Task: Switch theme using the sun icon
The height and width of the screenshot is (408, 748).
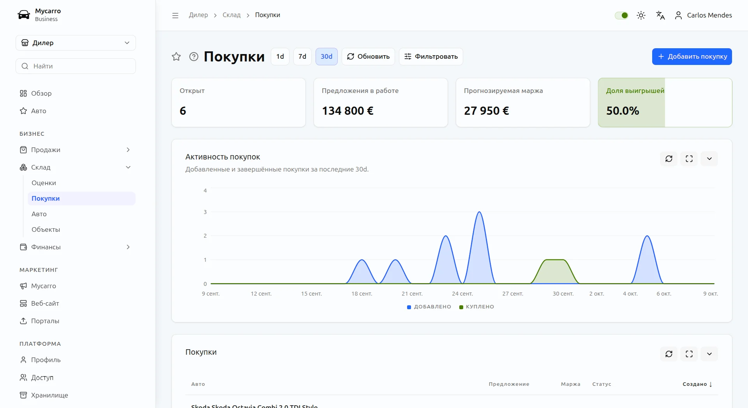Action: click(641, 15)
